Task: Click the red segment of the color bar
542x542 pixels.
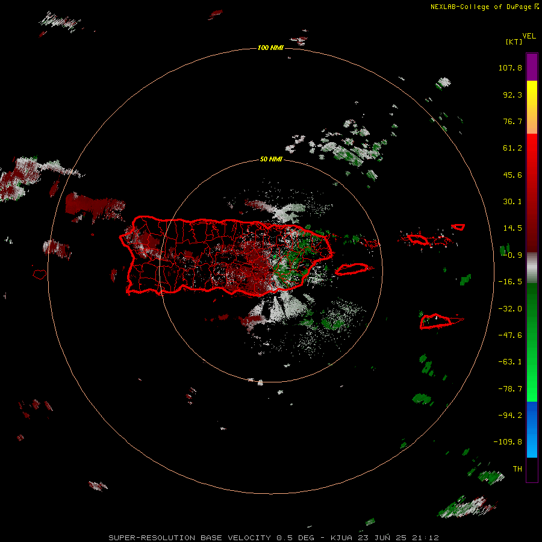Action: click(532, 193)
